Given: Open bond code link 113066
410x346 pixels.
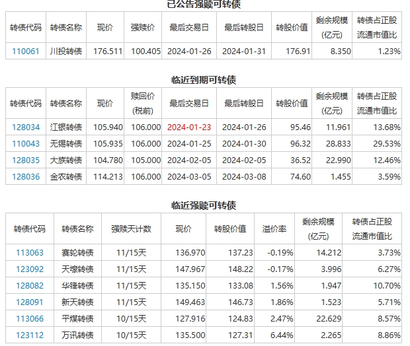Looking at the screenshot, I should click(x=30, y=318).
